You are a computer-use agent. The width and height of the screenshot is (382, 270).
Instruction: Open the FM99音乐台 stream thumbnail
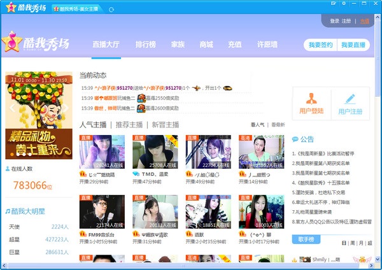point(102,212)
